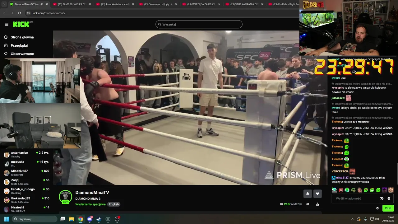Enable notifications with the bell button
Screen dimensions: 398x224
tap(308, 194)
